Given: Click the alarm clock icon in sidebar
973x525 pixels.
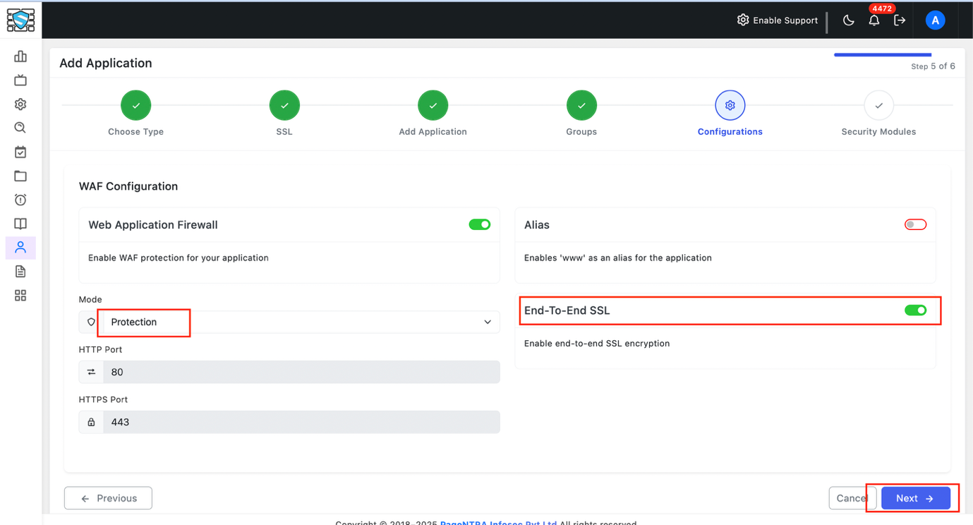Looking at the screenshot, I should 20,200.
